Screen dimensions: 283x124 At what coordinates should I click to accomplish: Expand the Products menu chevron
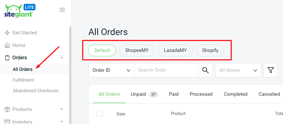[x=62, y=109]
